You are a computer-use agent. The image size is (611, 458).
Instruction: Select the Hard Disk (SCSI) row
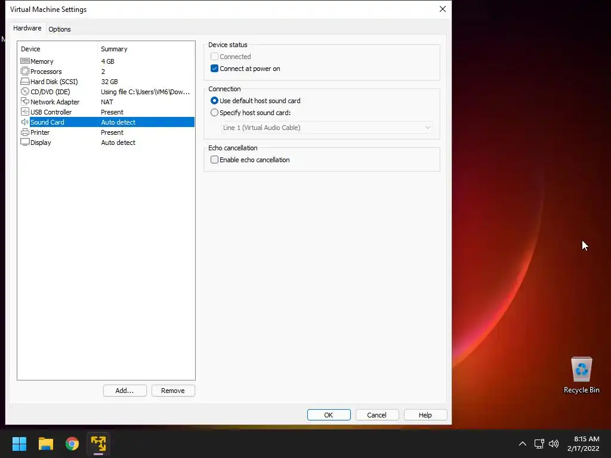coord(106,82)
